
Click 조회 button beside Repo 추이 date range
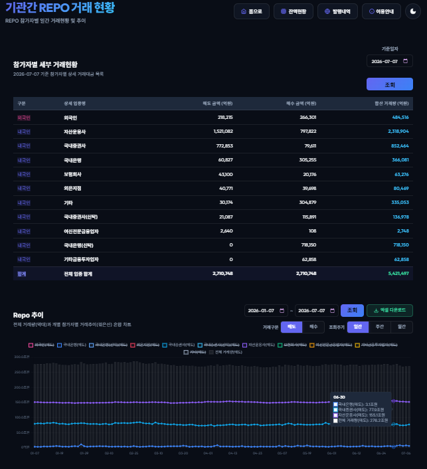(x=352, y=310)
